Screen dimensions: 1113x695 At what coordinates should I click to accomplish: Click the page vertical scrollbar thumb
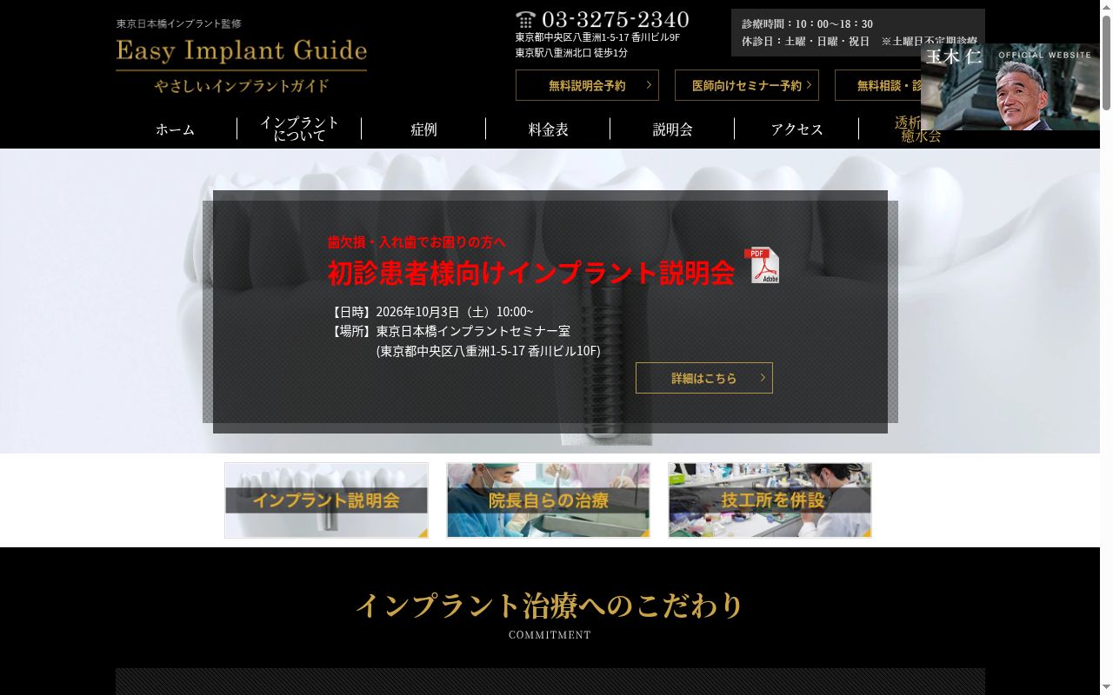tap(1106, 63)
